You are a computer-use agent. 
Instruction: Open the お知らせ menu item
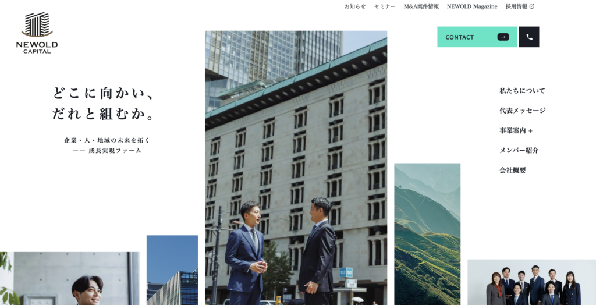pos(355,6)
